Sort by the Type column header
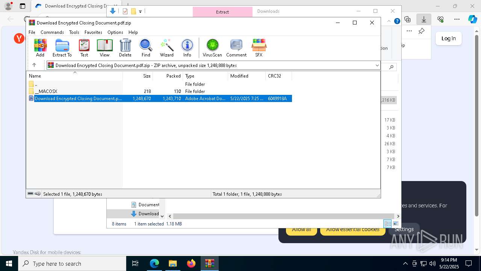 click(x=206, y=76)
